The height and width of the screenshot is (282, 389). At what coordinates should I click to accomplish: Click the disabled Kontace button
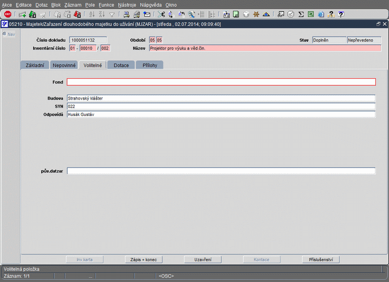[x=262, y=260]
